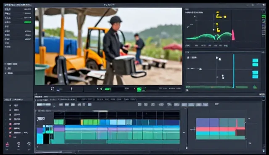Click the white figure icon between pink and refresh icons
269x155 pixels.
[18, 144]
